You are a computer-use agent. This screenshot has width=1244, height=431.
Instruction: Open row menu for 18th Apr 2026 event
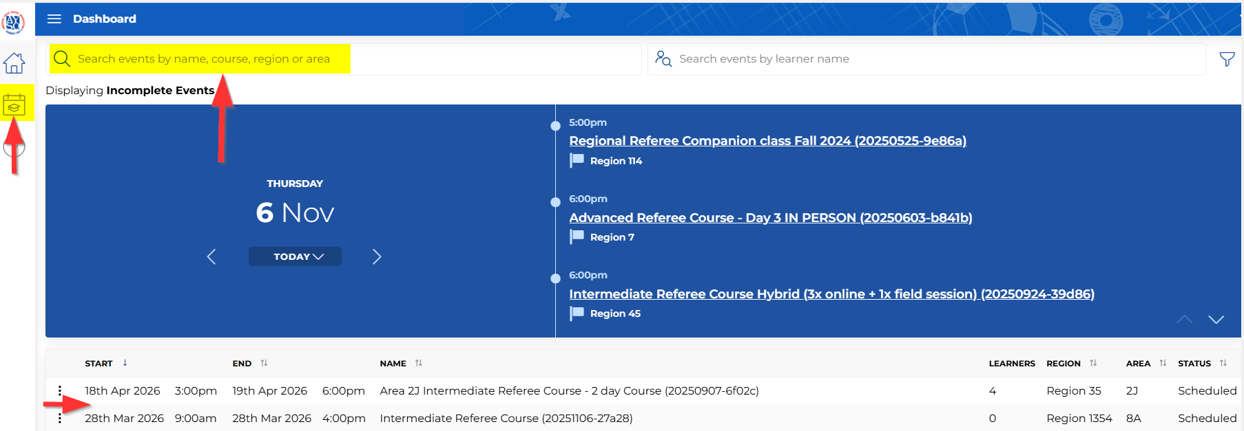click(60, 390)
